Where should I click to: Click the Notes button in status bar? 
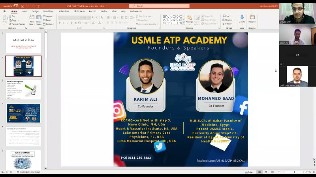tap(249, 172)
